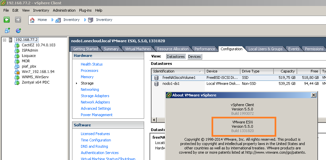This screenshot has height=160, width=326.
Task: Click the new resource pool toolbar icon
Action: 18,31
